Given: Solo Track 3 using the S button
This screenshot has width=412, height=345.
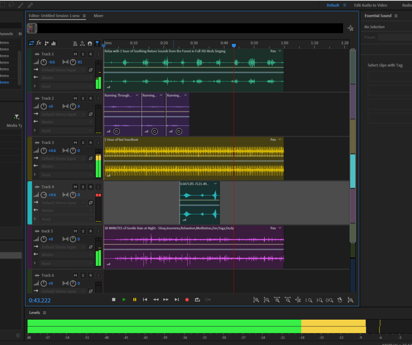Looking at the screenshot, I should coord(83,143).
